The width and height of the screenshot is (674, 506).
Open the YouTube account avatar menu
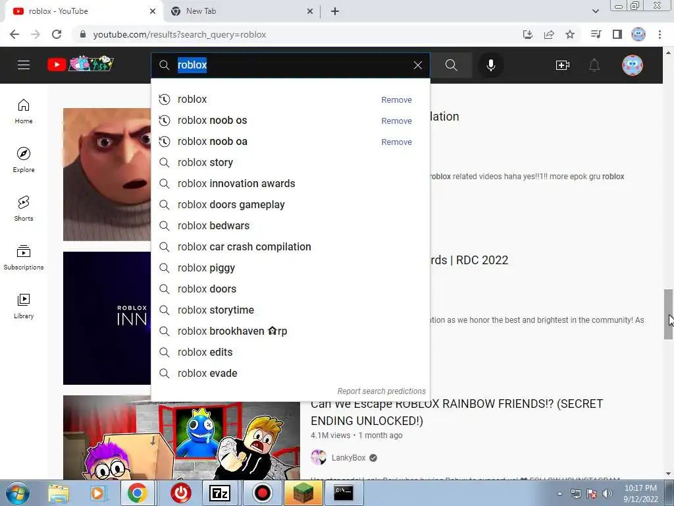pyautogui.click(x=633, y=65)
